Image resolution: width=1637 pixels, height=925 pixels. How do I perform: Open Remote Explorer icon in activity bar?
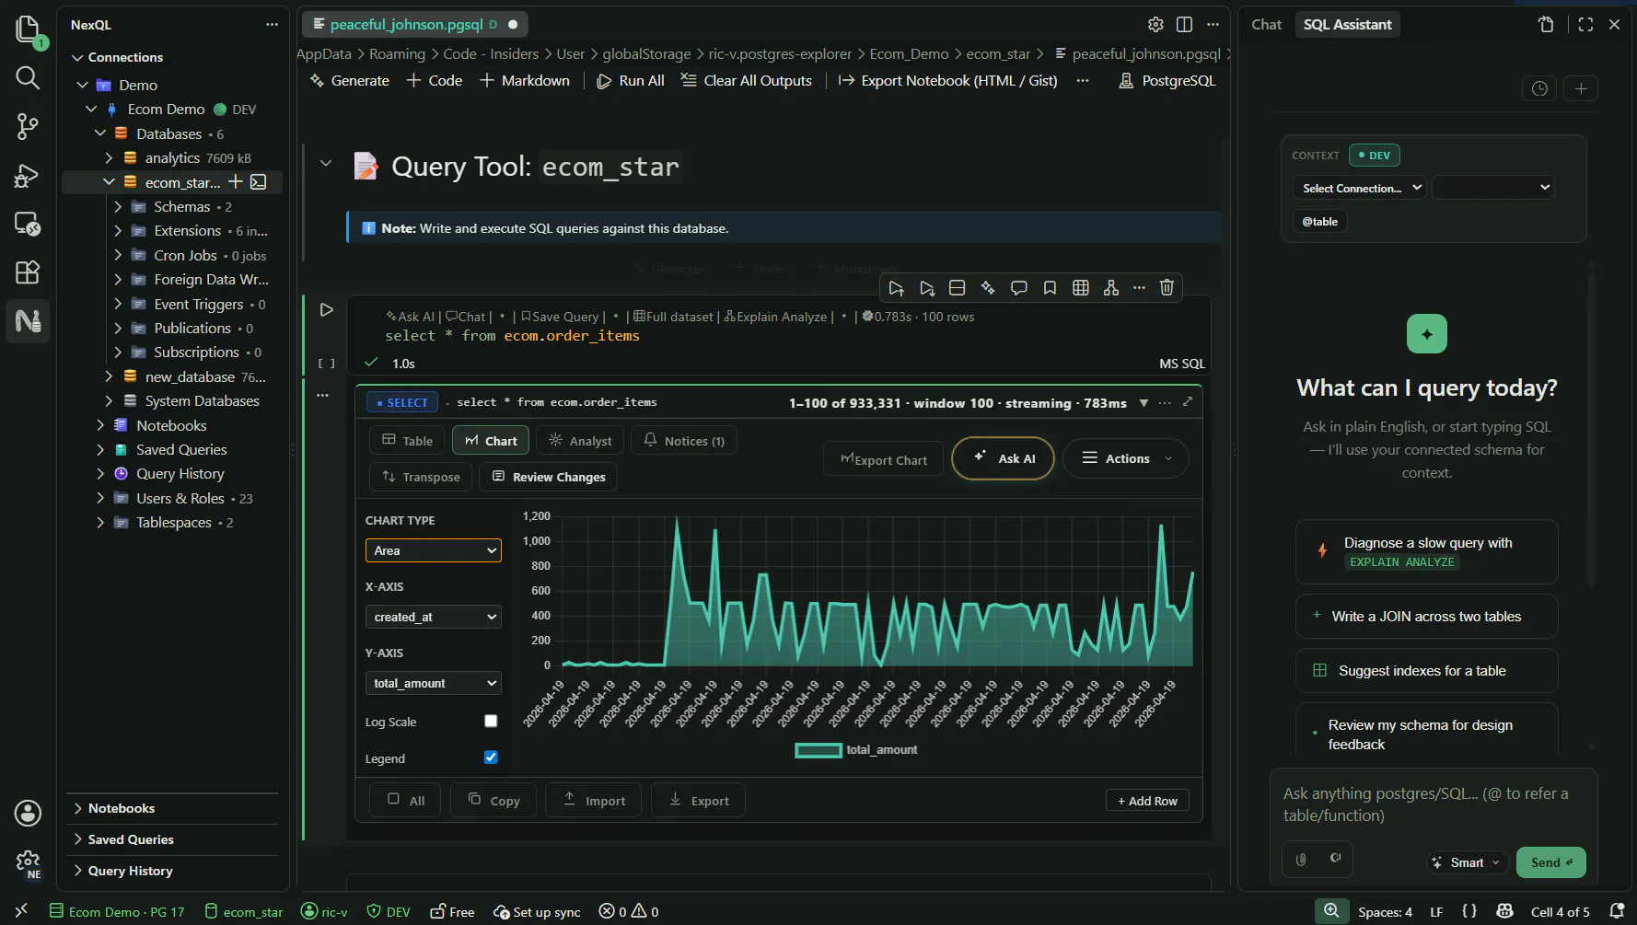click(x=28, y=224)
